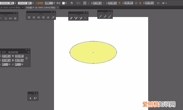This screenshot has height=110, width=183.
Task: Select the Rectangle tool
Action: click(x=29, y=17)
